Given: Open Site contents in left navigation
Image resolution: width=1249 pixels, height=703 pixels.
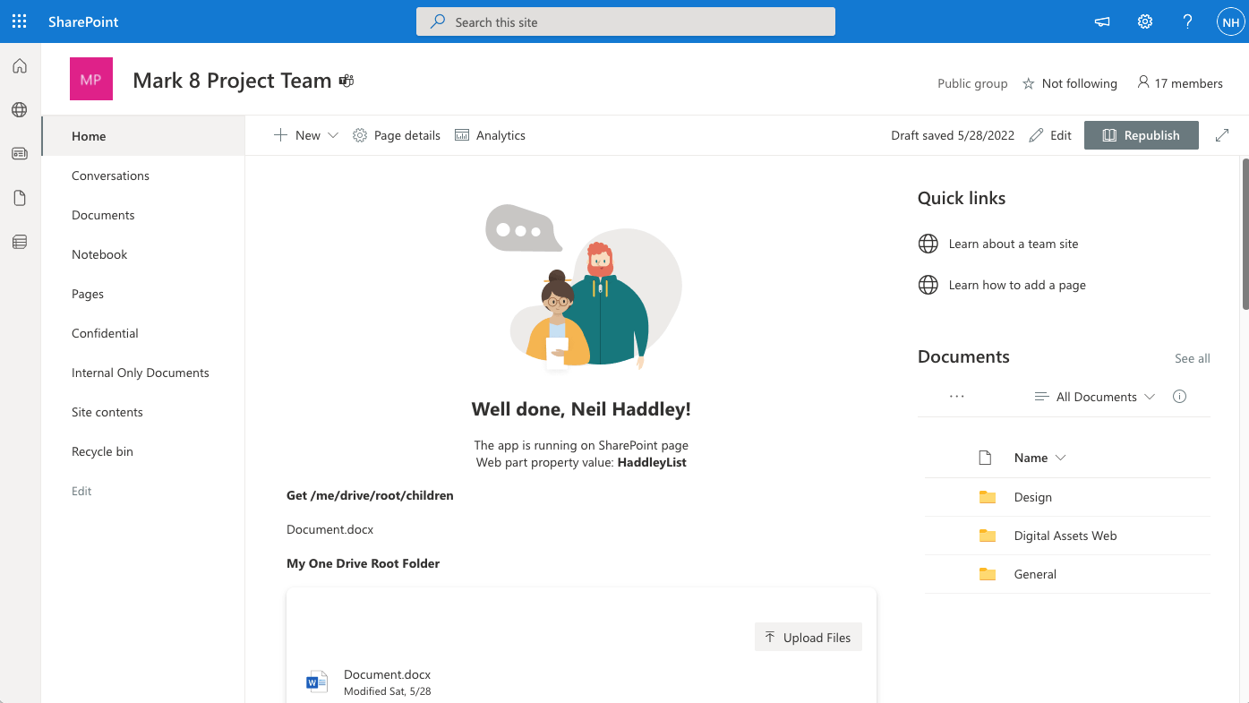Looking at the screenshot, I should [107, 412].
